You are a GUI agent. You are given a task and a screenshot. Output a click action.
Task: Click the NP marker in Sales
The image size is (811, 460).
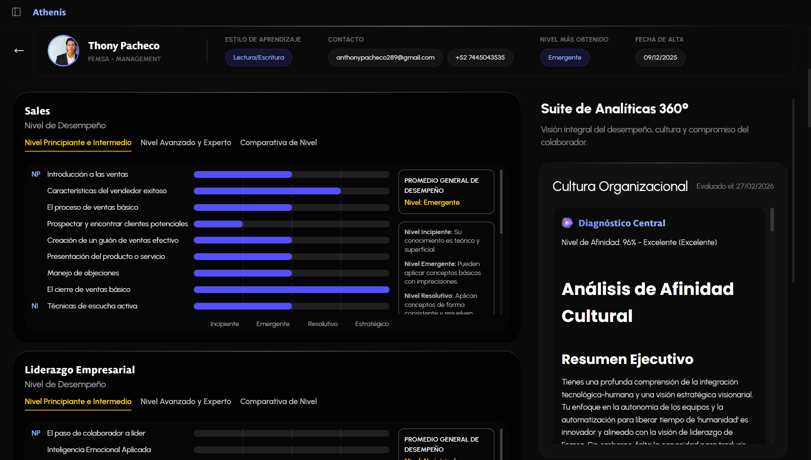coord(36,174)
